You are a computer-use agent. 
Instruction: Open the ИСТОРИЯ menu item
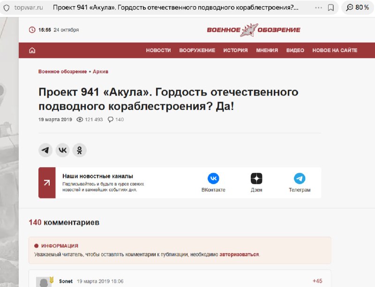point(235,51)
